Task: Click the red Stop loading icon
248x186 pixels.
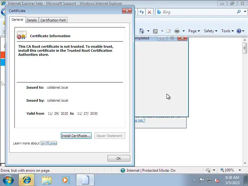Action: (x=149, y=12)
